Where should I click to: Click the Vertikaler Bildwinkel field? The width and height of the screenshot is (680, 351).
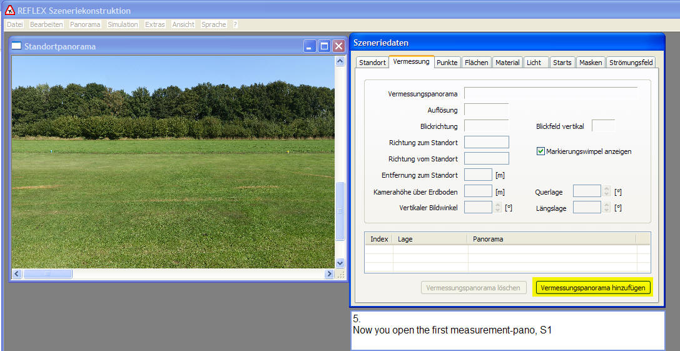[x=478, y=207]
